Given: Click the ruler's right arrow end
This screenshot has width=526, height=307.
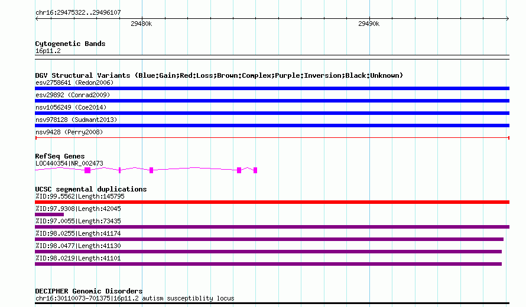Looking at the screenshot, I should (507, 19).
